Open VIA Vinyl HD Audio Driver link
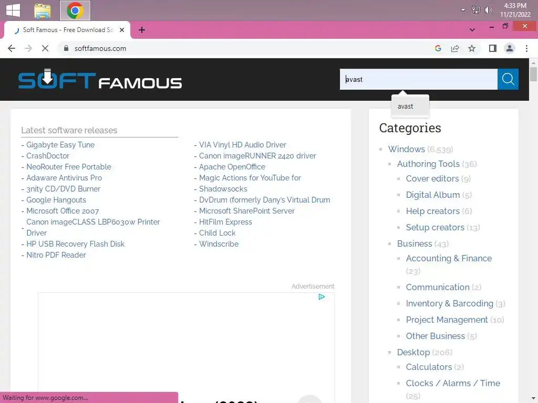This screenshot has width=538, height=403. (x=243, y=145)
